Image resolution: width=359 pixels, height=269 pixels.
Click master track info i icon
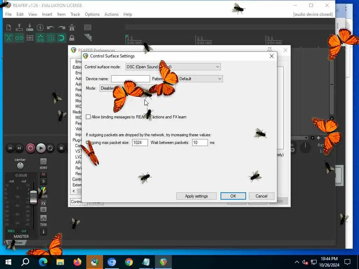(43, 232)
